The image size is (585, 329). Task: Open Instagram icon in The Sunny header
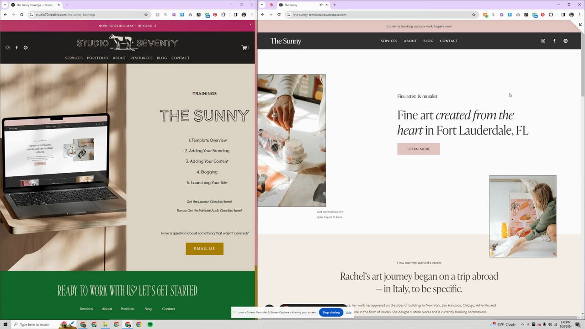[543, 41]
